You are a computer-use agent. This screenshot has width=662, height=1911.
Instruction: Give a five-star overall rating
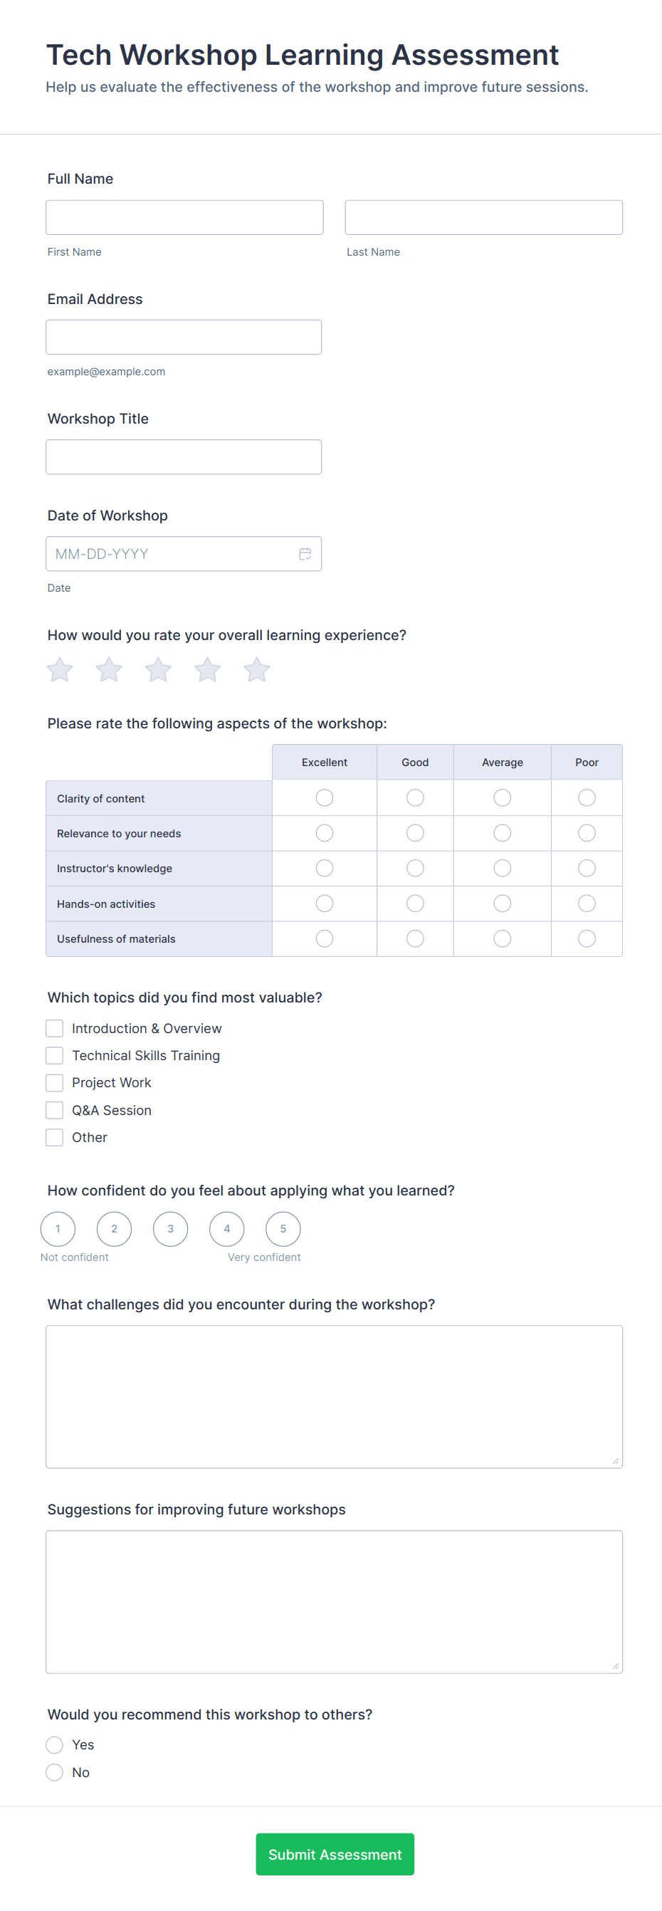tap(256, 669)
